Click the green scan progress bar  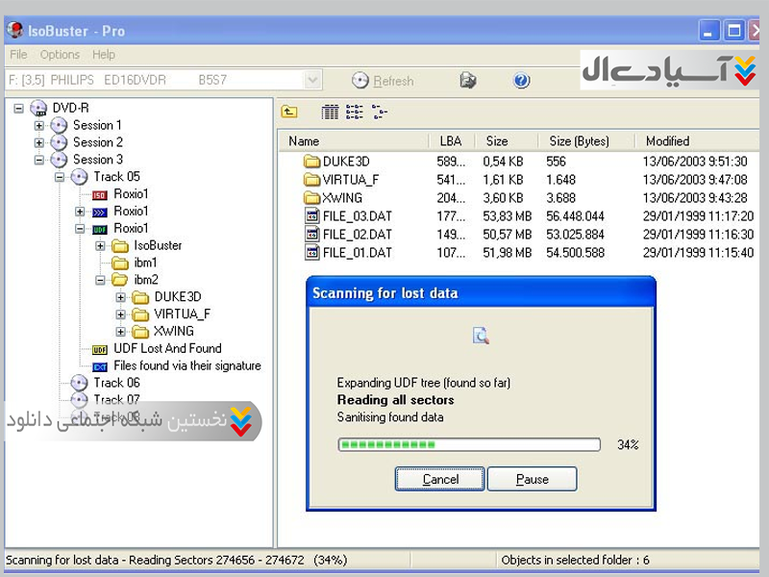click(x=469, y=444)
